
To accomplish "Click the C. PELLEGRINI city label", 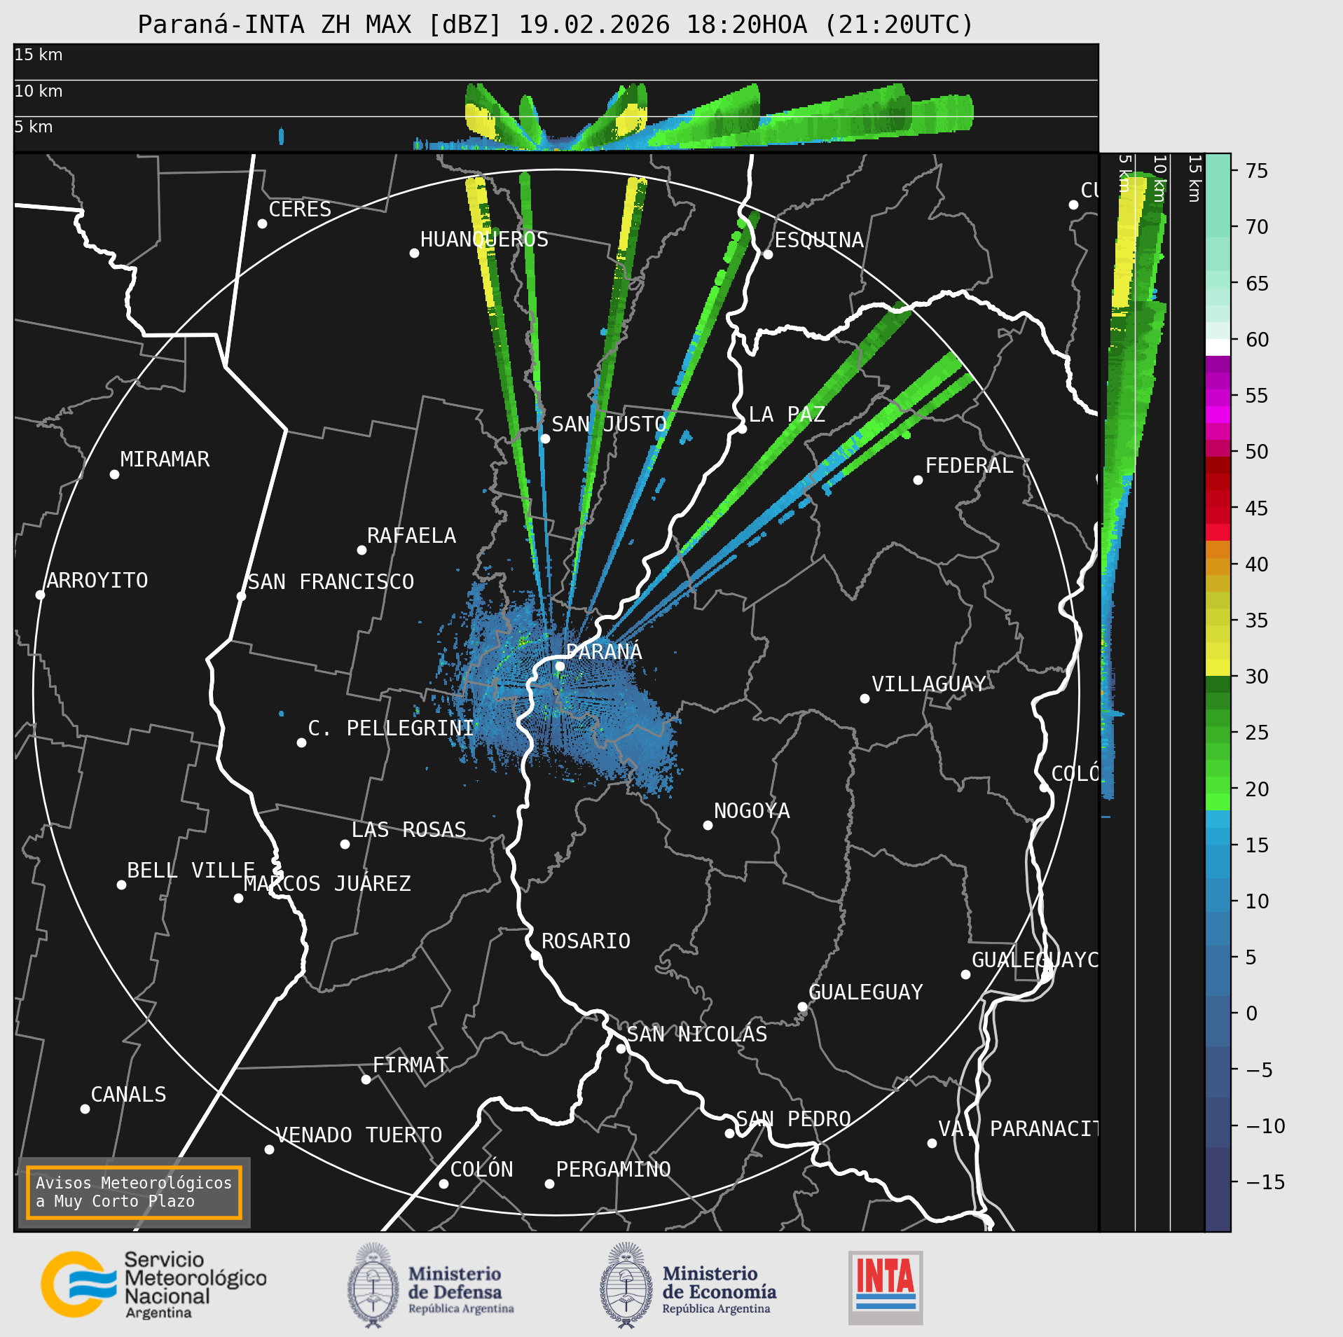I will [x=391, y=728].
